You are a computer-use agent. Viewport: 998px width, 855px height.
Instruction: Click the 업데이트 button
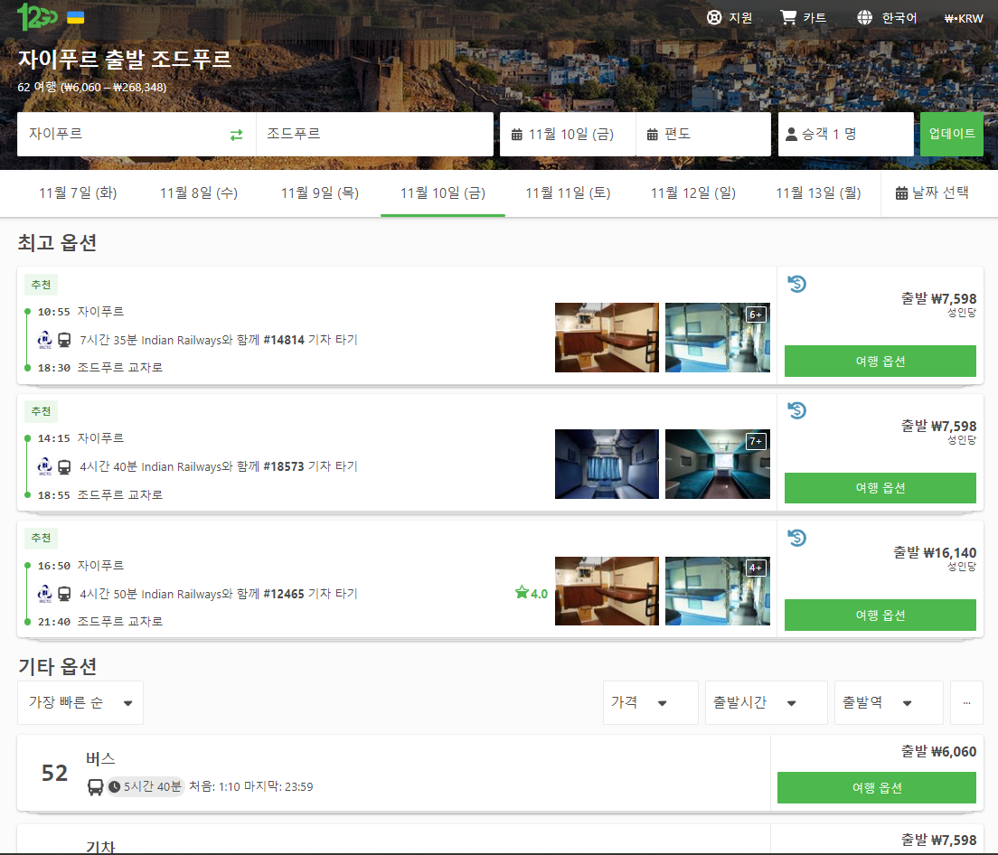pyautogui.click(x=952, y=135)
